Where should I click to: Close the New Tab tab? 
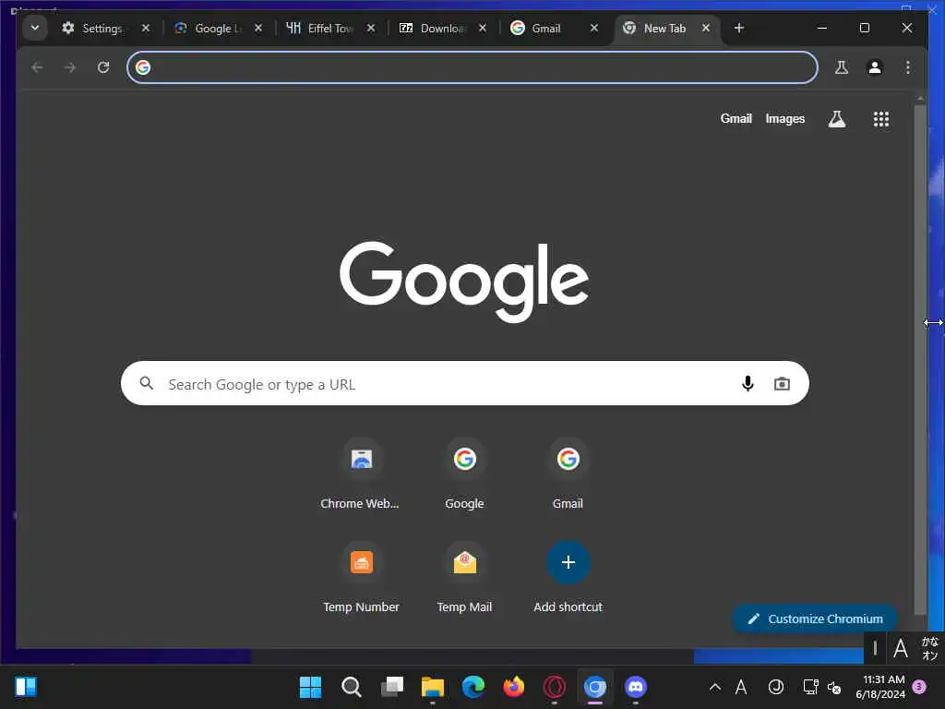pos(706,28)
